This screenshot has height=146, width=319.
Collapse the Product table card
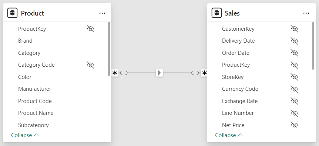25,135
